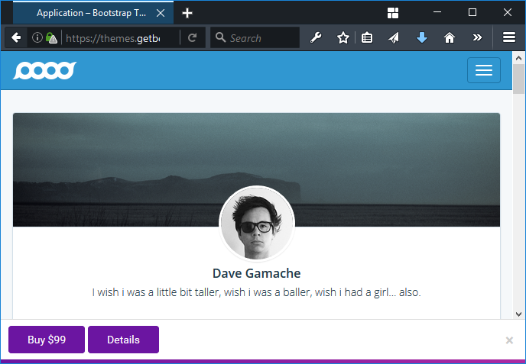Dismiss the bottom purchase bar
Screen dimensions: 526x364
(509, 340)
